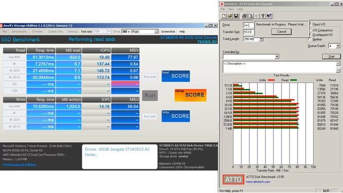
Task: Click the Drives/Notes text box in Anvil's
Action: pyautogui.click(x=120, y=157)
